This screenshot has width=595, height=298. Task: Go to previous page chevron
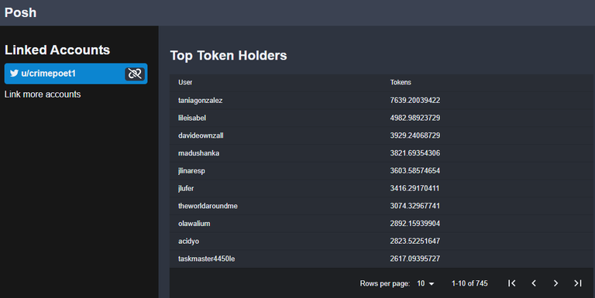[534, 283]
